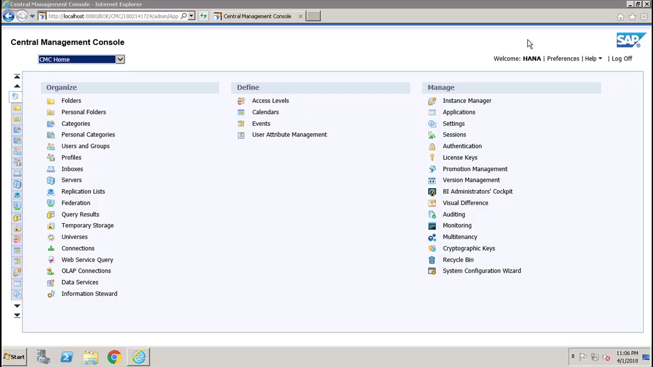Open the Applications link under Manage
Screen dimensions: 653x367
459,112
